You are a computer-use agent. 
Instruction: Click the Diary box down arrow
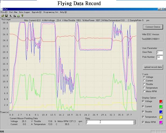tap(135, 123)
